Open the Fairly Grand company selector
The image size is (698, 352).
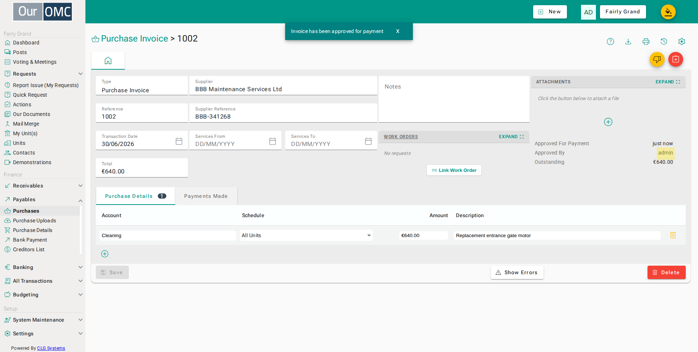click(x=623, y=12)
